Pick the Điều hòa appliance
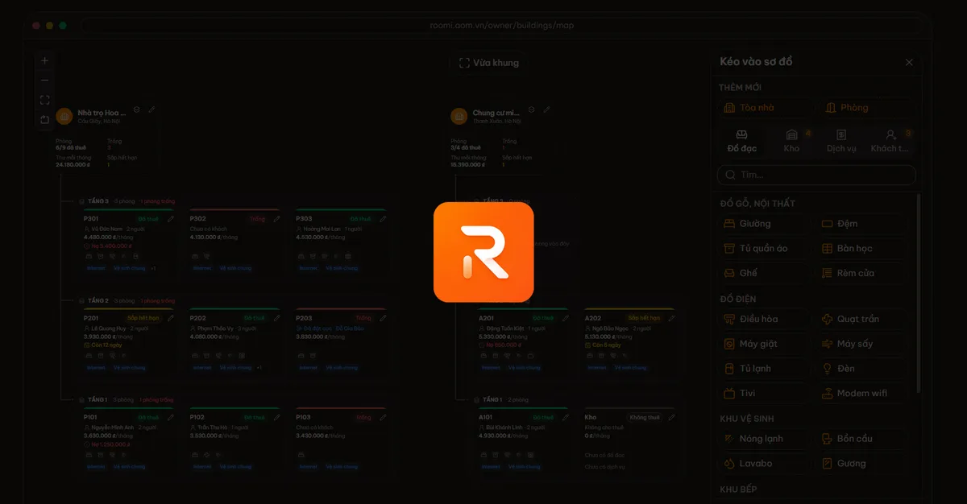This screenshot has height=504, width=967. (x=764, y=319)
